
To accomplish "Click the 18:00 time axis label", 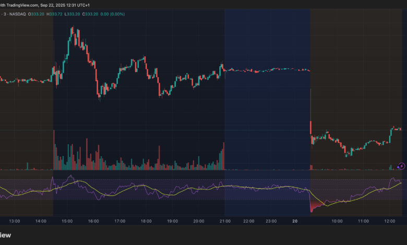I will [146, 221].
